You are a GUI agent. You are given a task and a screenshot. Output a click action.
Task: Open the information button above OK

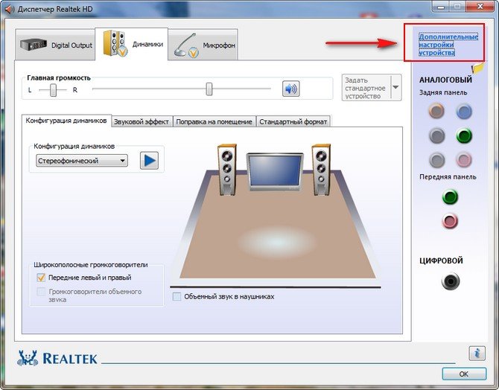(477, 353)
